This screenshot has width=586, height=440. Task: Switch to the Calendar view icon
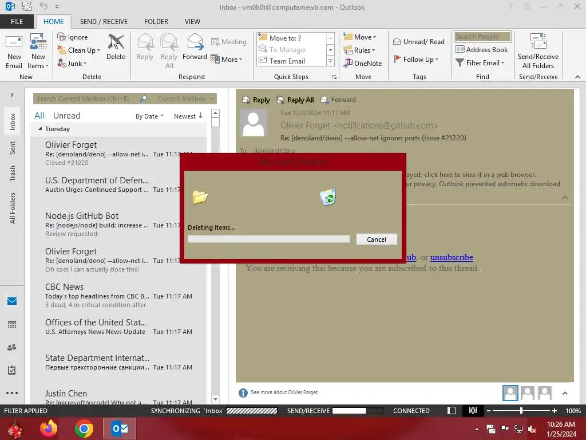(12, 324)
